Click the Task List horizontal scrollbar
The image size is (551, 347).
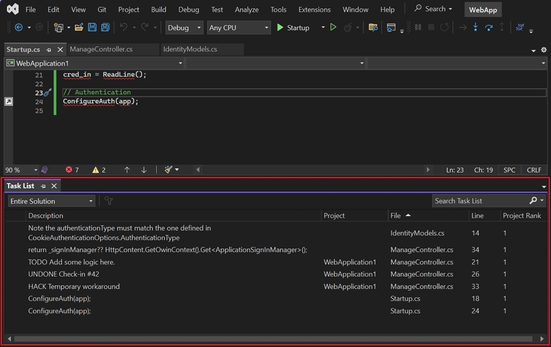click(x=273, y=338)
